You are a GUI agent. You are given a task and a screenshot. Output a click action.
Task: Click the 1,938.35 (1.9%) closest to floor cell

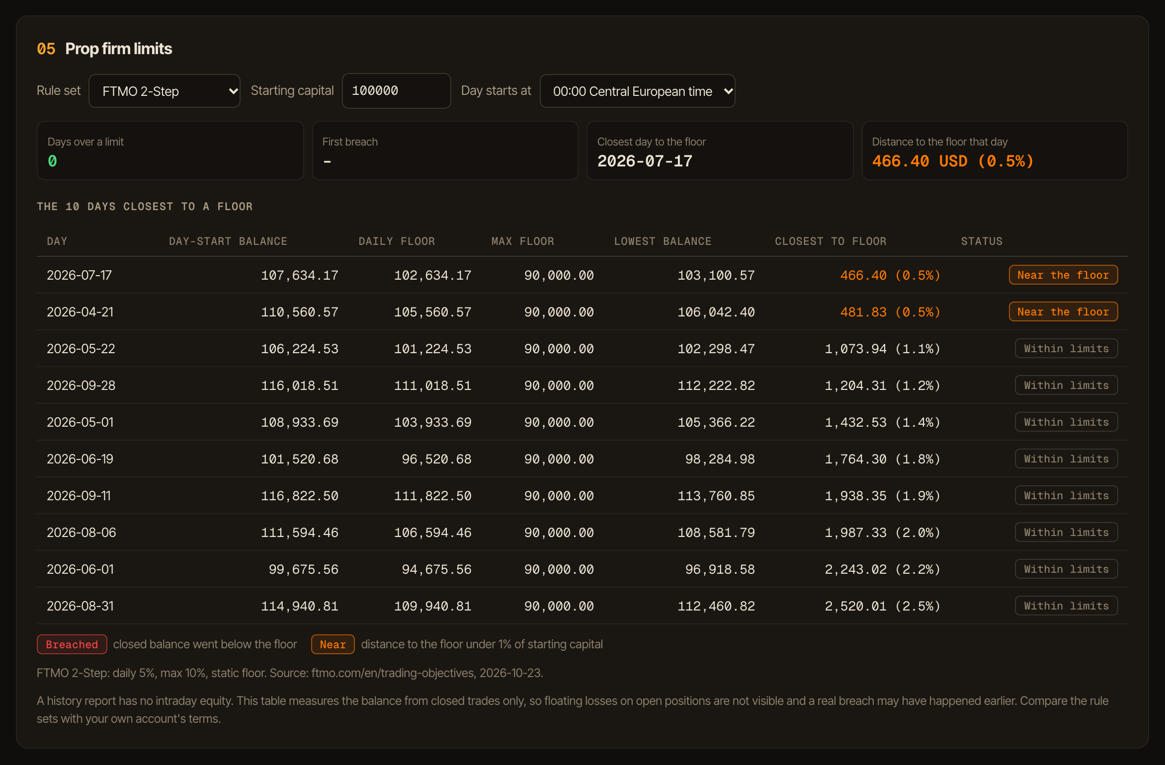pyautogui.click(x=882, y=496)
